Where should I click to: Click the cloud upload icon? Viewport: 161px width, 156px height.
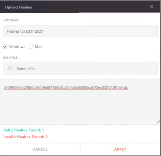(x=10, y=69)
